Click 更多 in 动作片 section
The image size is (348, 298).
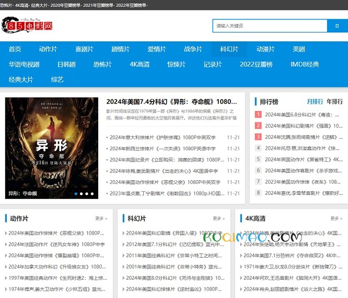(x=101, y=218)
